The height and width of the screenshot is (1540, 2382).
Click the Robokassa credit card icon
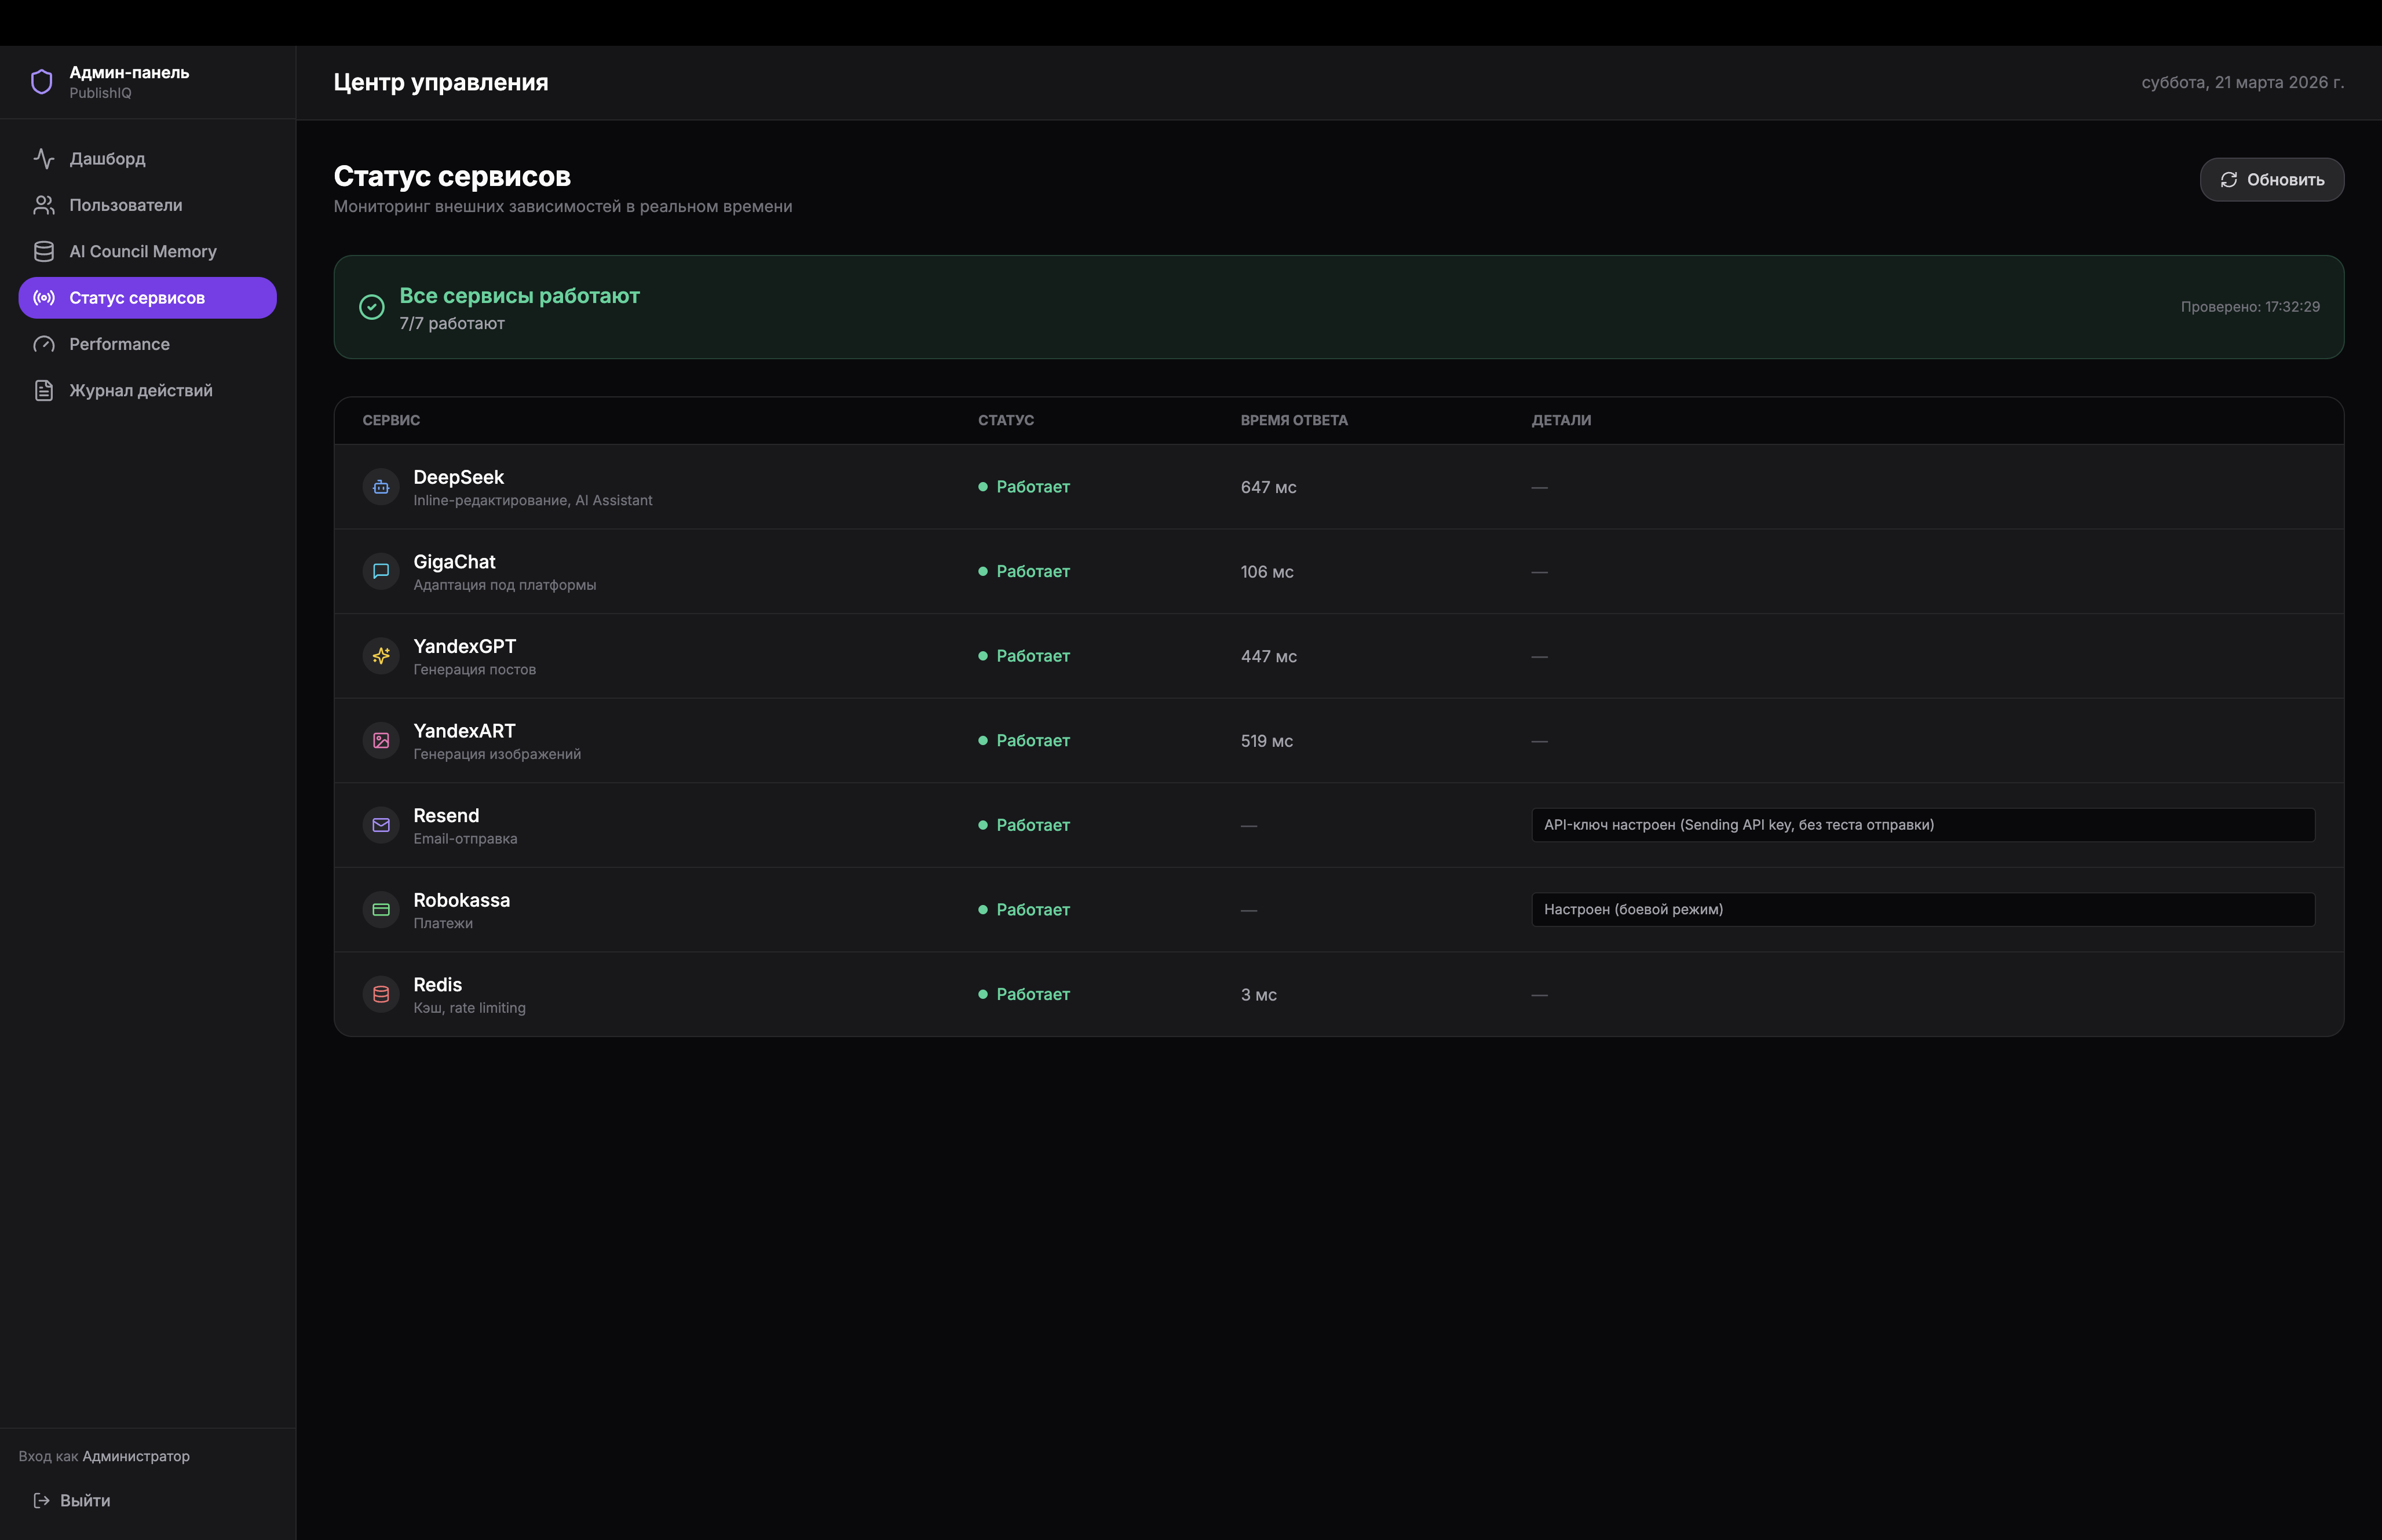tap(381, 910)
